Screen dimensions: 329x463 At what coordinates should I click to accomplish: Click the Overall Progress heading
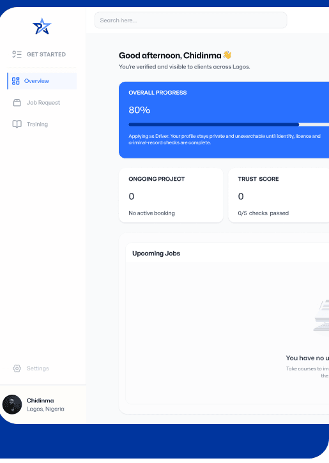tap(157, 93)
